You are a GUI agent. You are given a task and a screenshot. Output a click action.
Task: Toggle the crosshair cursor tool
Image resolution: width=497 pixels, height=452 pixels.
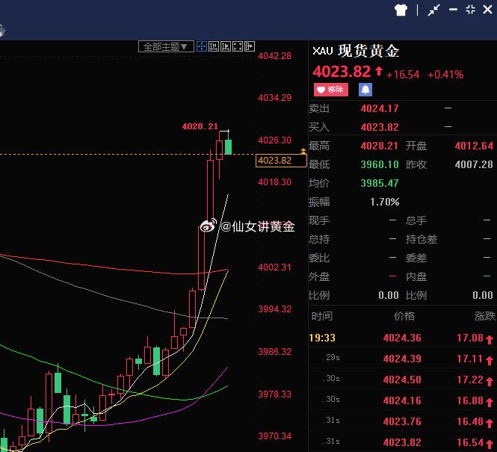pyautogui.click(x=202, y=47)
